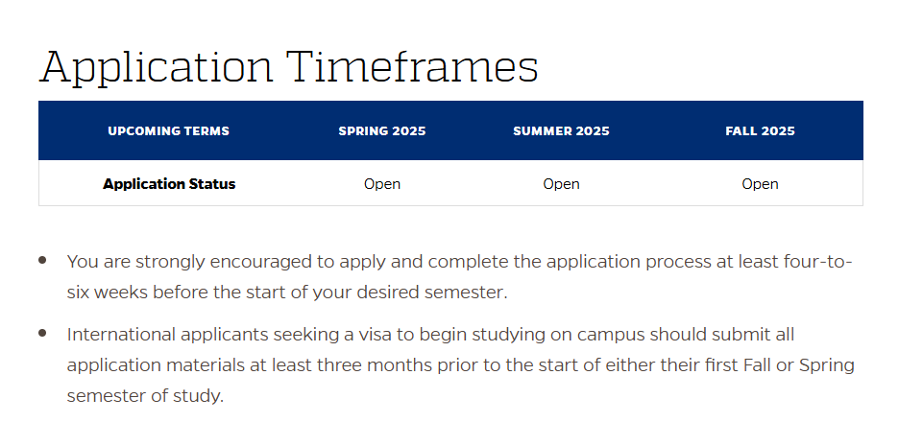Screen dimensions: 923x422
Task: Click the first bullet point marker
Action: 42,260
